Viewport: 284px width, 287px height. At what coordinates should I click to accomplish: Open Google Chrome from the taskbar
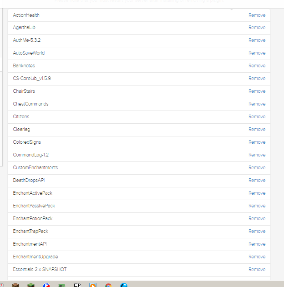click(108, 285)
